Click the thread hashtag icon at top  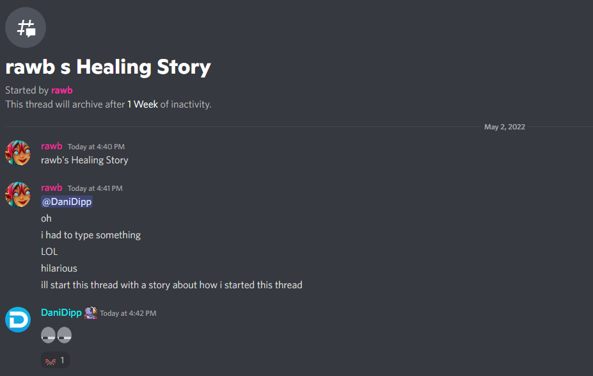[26, 28]
